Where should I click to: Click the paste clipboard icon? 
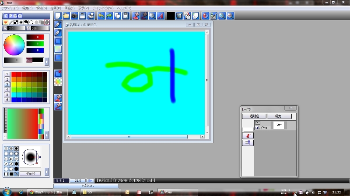click(126, 16)
